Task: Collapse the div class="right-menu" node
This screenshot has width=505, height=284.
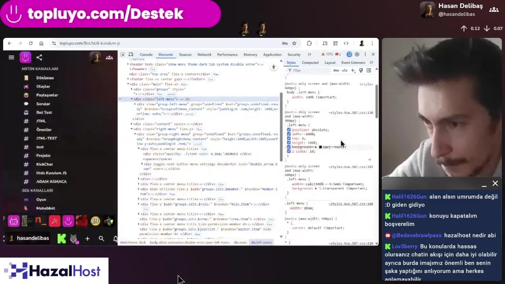Action: (x=131, y=129)
